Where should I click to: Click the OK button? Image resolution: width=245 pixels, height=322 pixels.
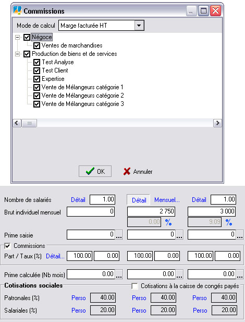point(95,171)
